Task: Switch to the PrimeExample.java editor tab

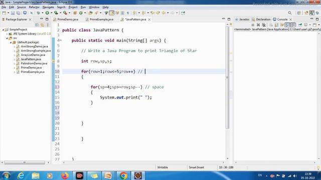Action: (x=99, y=19)
